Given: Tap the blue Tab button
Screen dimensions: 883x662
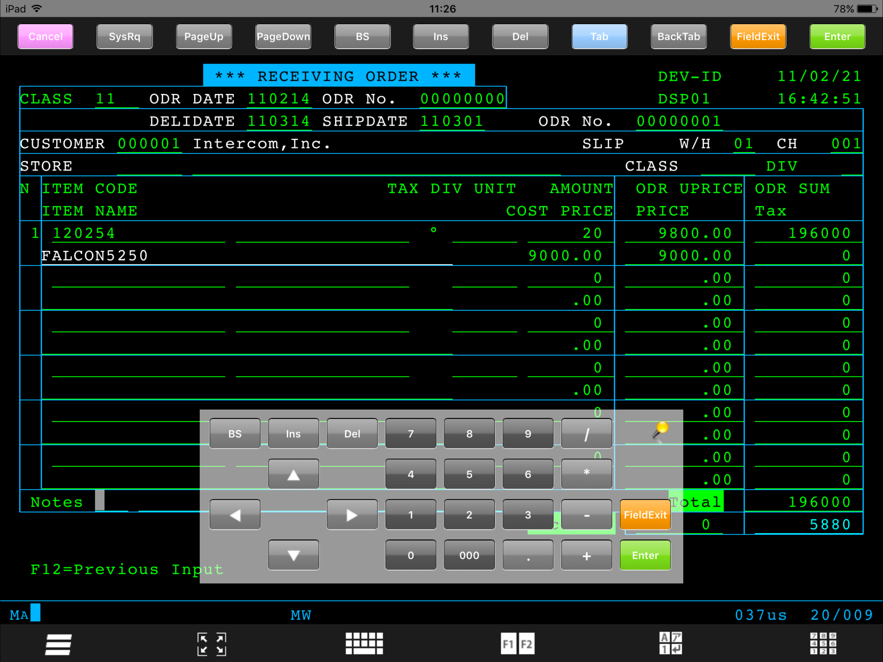Looking at the screenshot, I should click(x=599, y=36).
